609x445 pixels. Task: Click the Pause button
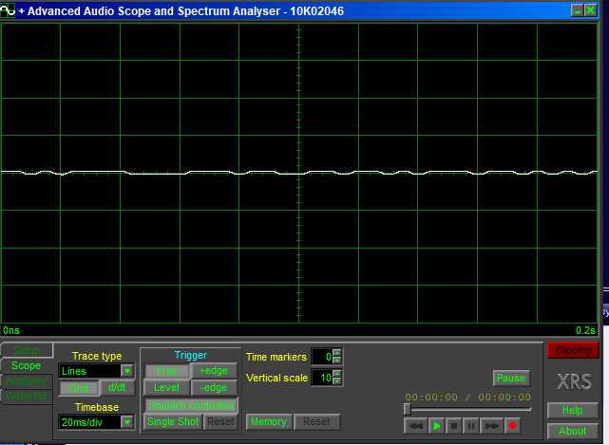click(511, 378)
